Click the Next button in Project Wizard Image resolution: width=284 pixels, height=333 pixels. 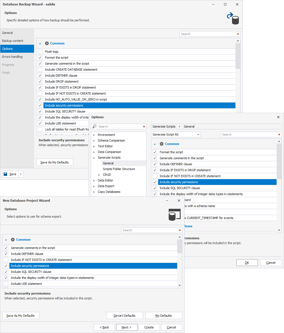click(x=127, y=327)
